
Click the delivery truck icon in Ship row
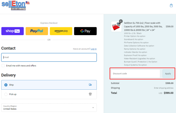90,85
